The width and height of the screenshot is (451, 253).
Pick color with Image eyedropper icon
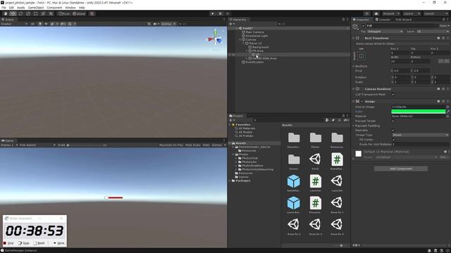pos(448,111)
